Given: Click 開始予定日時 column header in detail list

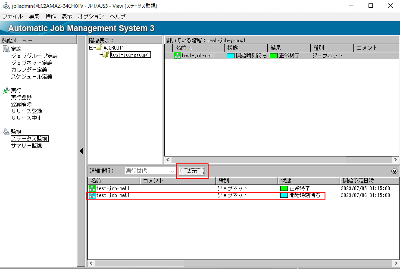Looking at the screenshot, I should [x=369, y=181].
